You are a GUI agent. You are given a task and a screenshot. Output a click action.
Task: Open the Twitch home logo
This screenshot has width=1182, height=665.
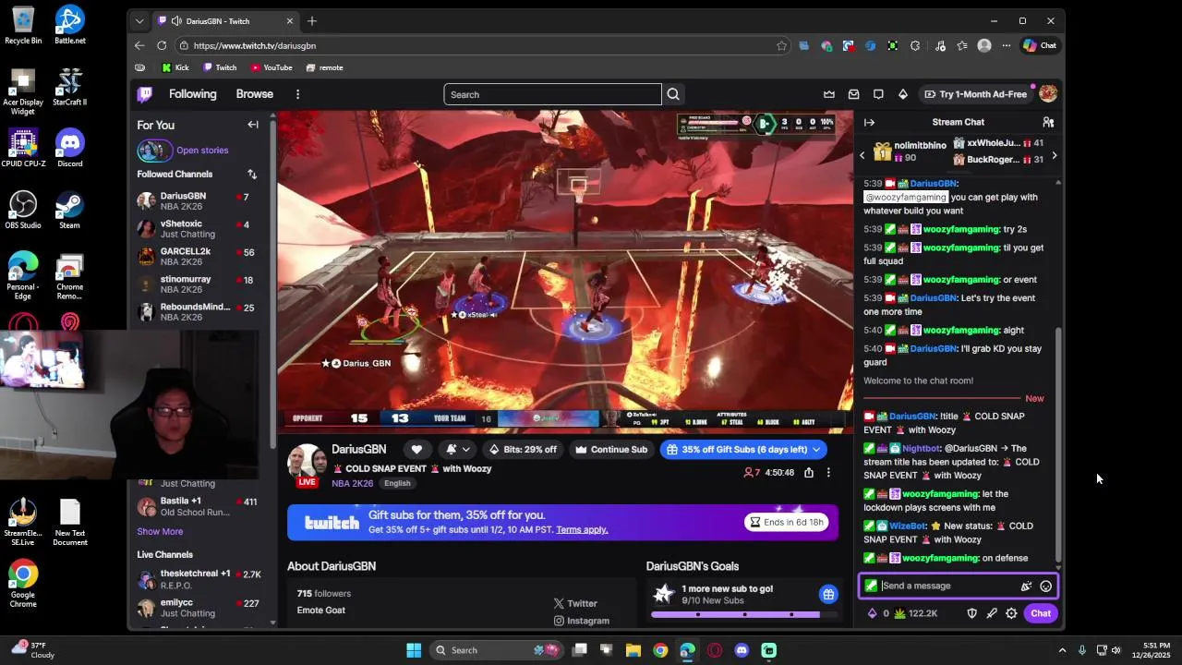click(x=145, y=94)
